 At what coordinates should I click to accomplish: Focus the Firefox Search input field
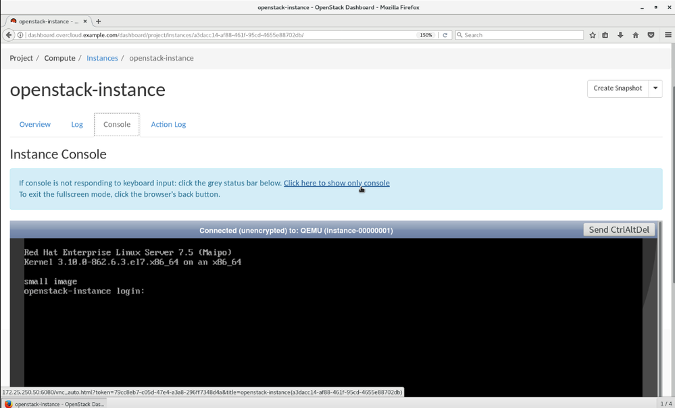tap(522, 35)
